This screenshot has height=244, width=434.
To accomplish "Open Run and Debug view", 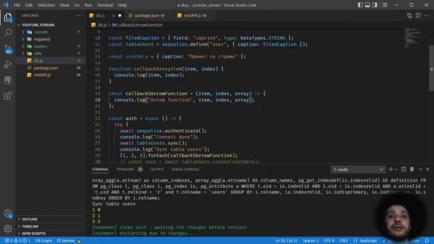I will [x=7, y=64].
